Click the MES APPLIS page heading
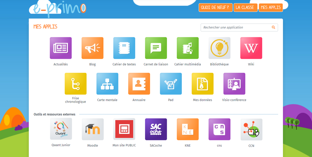 45,27
